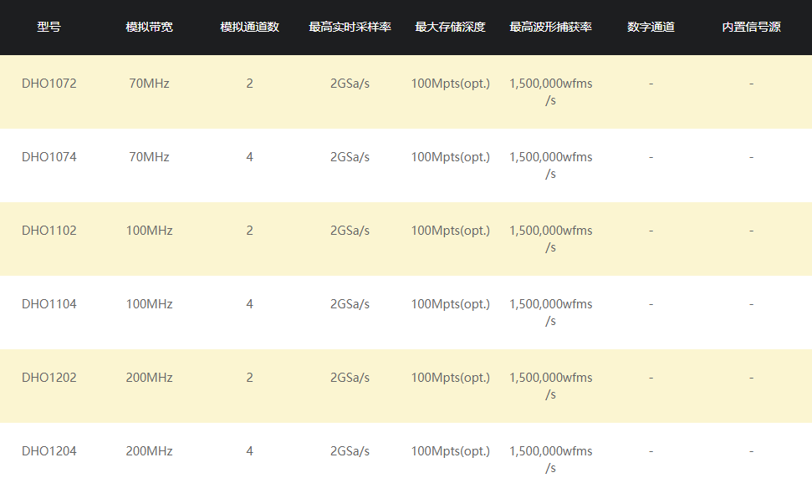Open the DHO1204 model entry
Screen dimensions: 812x493
tap(49, 451)
